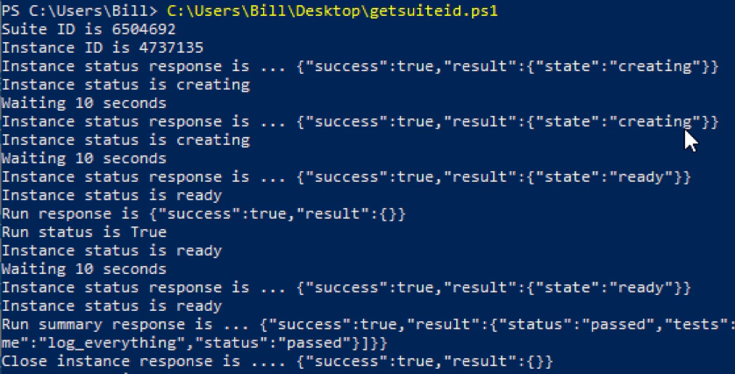Click the first "Waiting 10 seconds" line
735x374 pixels.
(83, 103)
